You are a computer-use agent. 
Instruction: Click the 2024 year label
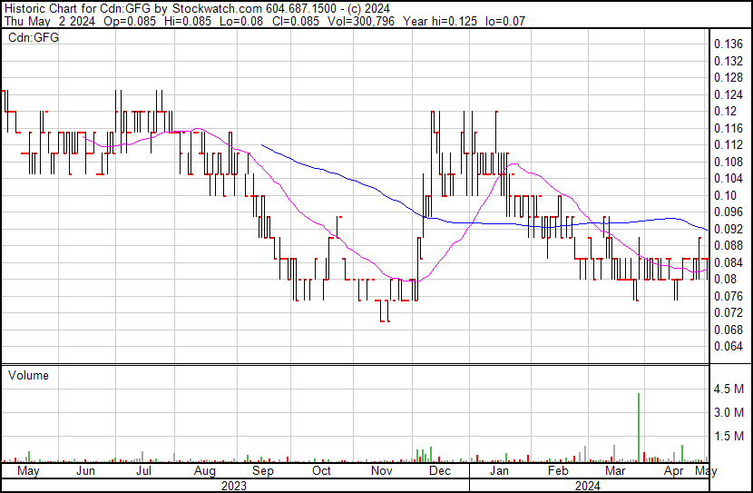588,486
